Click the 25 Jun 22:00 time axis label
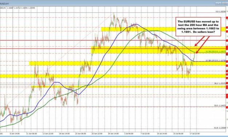This screenshot has height=137, width=228. (x=97, y=133)
